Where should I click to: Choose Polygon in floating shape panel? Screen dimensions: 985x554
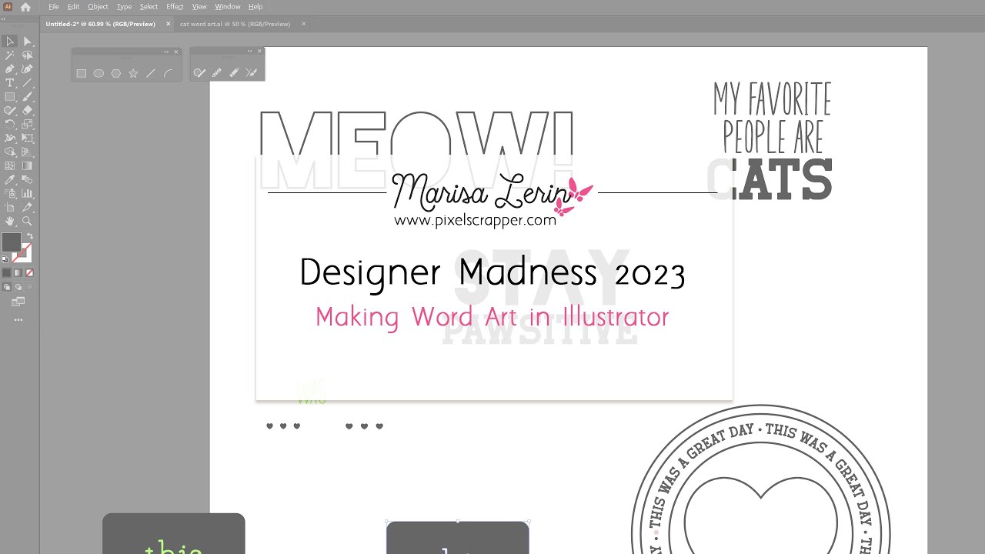coord(116,73)
